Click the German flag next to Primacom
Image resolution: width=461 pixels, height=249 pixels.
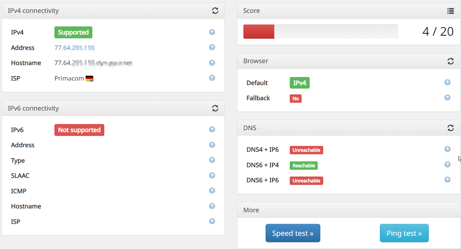pos(89,79)
